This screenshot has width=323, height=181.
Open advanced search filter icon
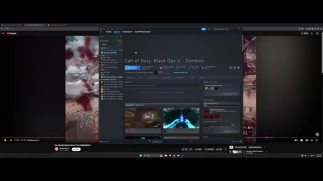(121, 44)
